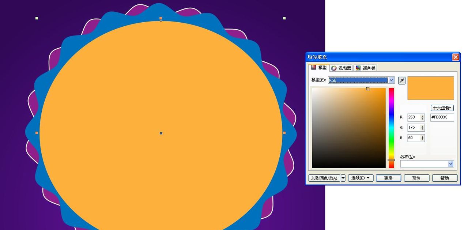Image resolution: width=468 pixels, height=230 pixels.
Task: Click the top-right corner selection handle
Action: tap(284, 18)
